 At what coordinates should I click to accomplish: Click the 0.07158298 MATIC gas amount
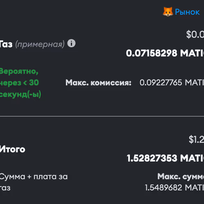point(165,53)
